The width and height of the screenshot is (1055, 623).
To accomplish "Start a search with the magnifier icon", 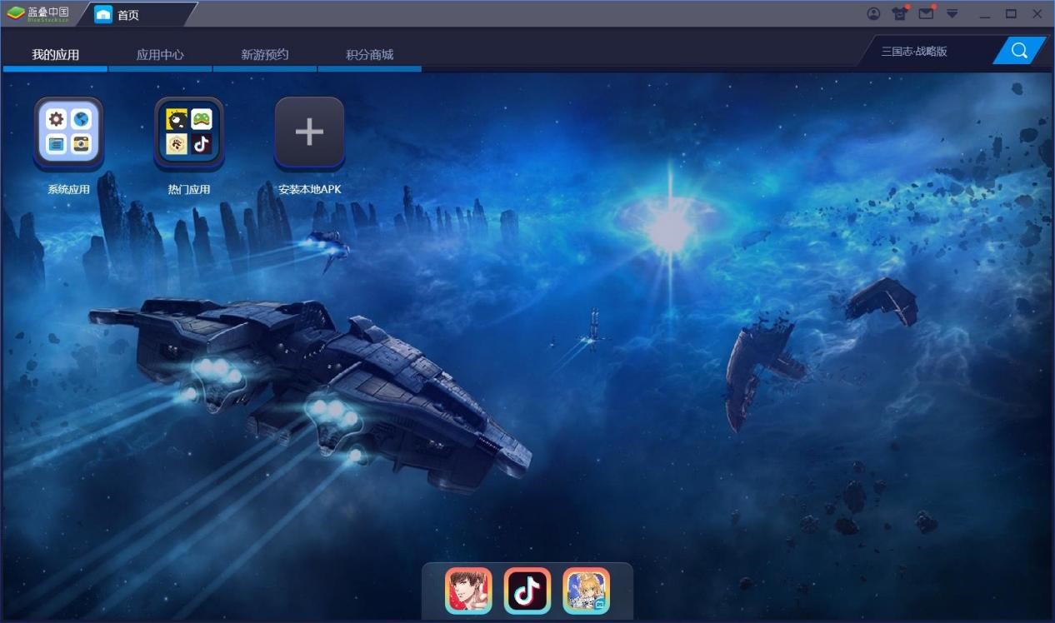I will (x=1018, y=50).
